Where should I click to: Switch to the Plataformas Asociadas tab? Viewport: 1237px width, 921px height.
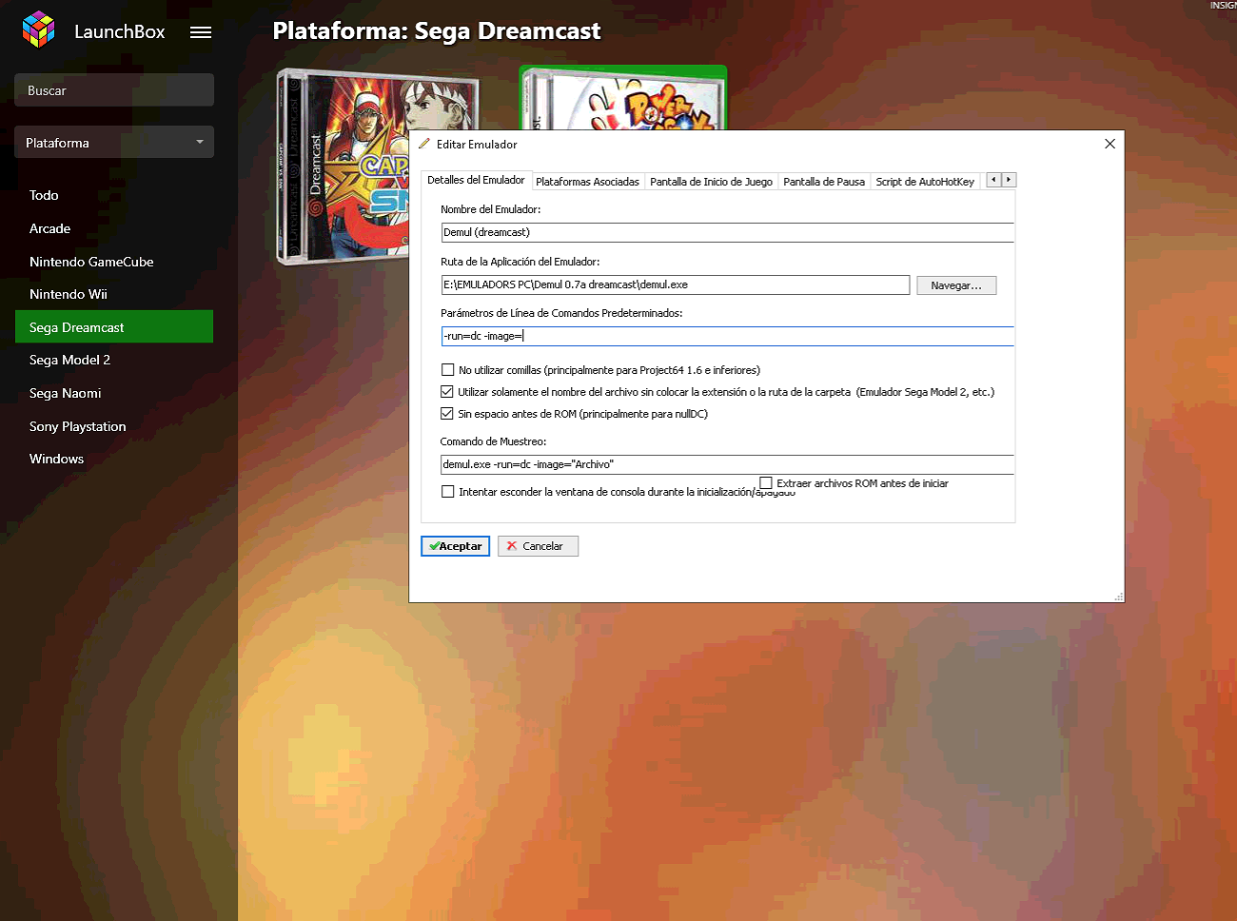pyautogui.click(x=587, y=182)
